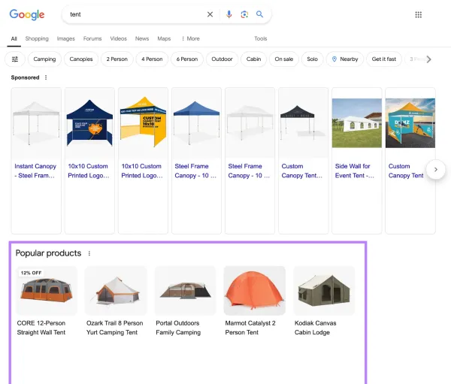Toggle the Camping filter chip
Screen dimensions: 451x384
(x=44, y=59)
